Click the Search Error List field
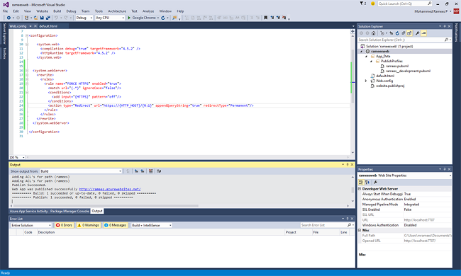The image size is (461, 276). click(x=323, y=225)
